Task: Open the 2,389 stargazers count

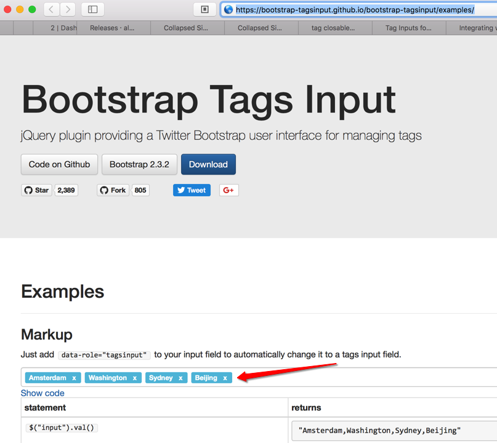Action: tap(66, 190)
